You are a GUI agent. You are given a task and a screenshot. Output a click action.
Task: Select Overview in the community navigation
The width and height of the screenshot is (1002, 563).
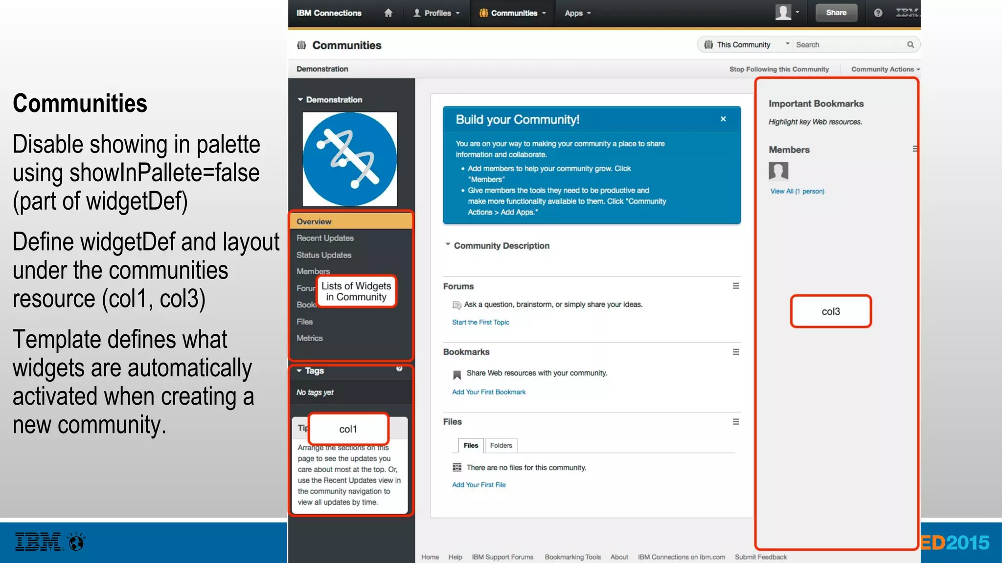351,221
